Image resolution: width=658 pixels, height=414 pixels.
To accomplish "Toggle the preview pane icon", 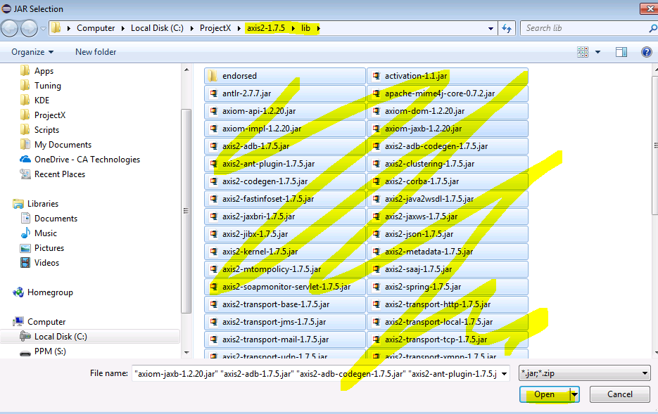I will [x=621, y=52].
